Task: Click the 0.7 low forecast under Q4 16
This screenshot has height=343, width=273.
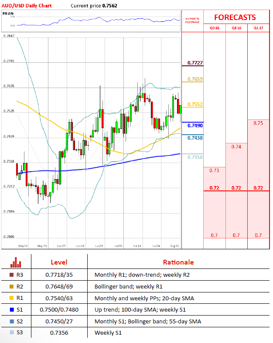Action: click(x=236, y=235)
